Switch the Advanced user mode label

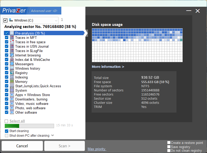tap(41, 11)
